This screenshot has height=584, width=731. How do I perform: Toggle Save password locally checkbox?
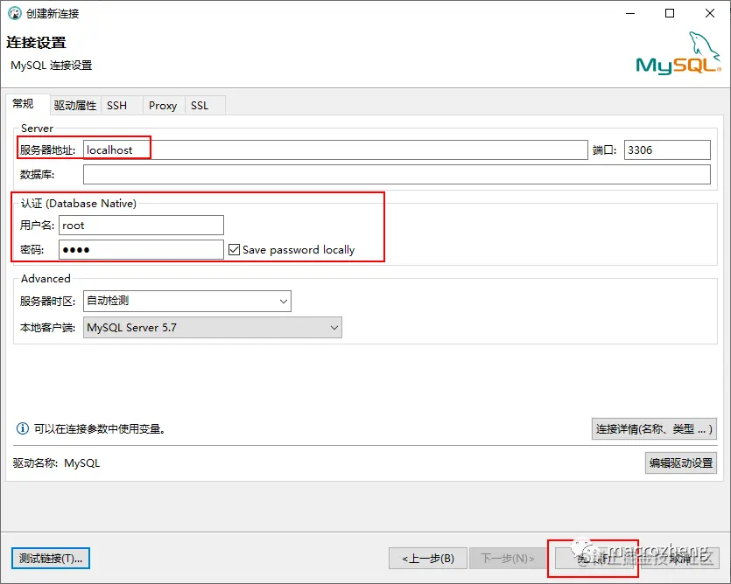234,250
